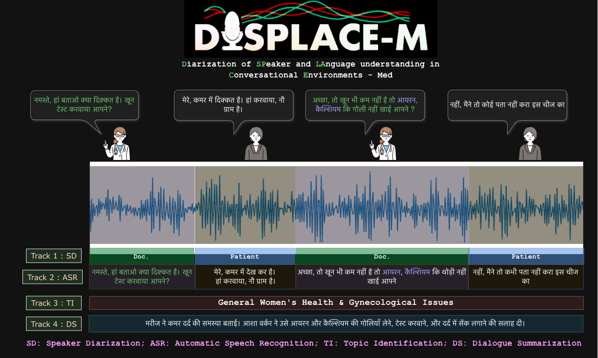Expand the second Doc. segment strip
598x358 pixels.
pos(382,256)
